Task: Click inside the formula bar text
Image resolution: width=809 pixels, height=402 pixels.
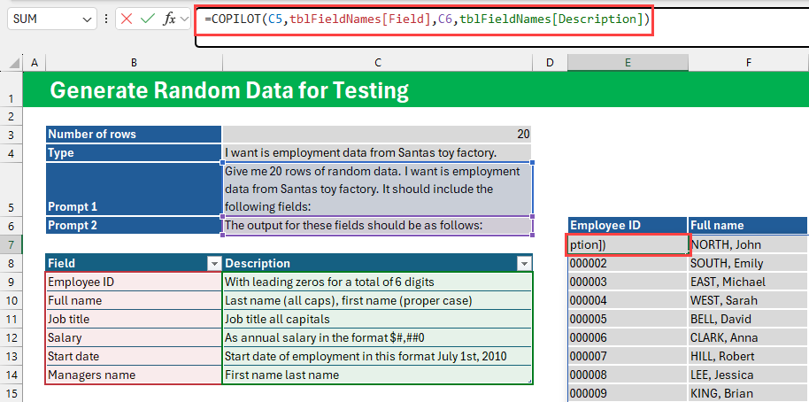Action: point(425,19)
